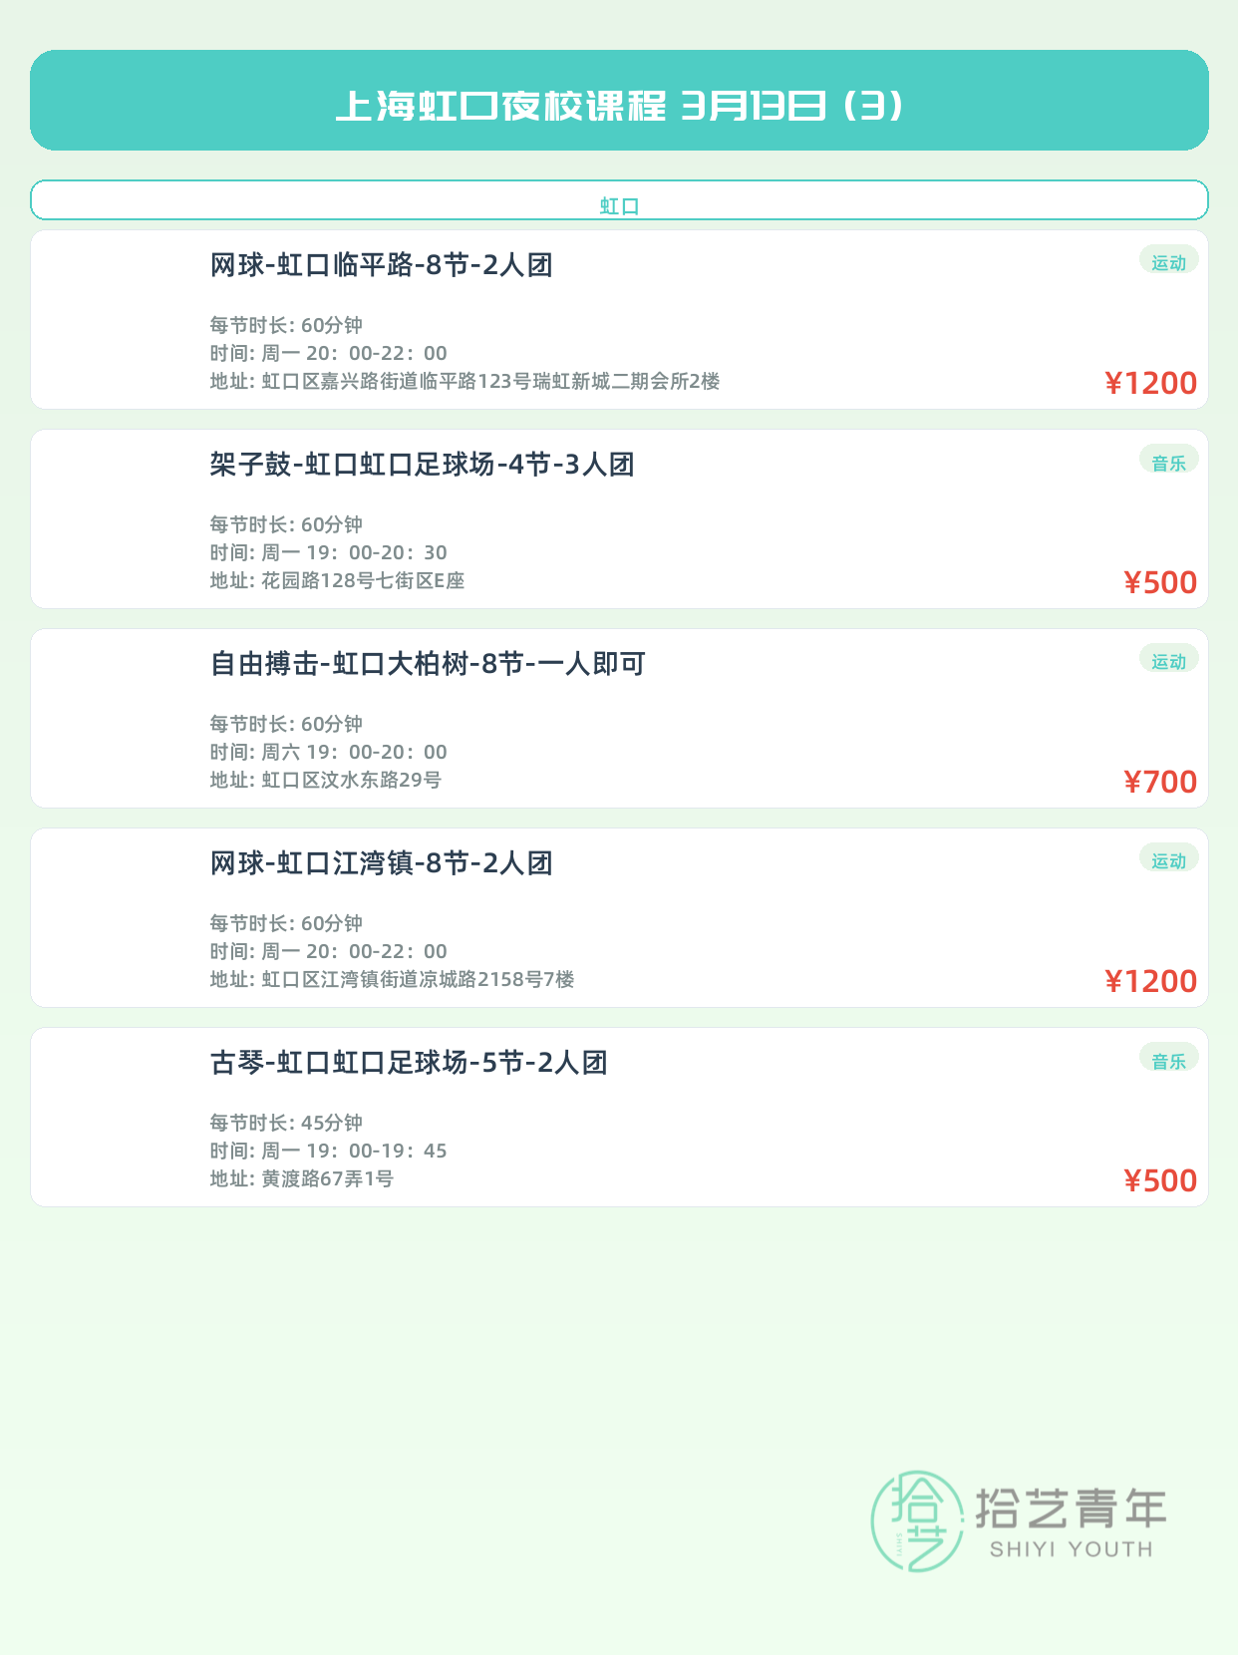
Task: Open the 网球-虹口江湾镇-8节-2人团 course title
Action: [x=381, y=863]
